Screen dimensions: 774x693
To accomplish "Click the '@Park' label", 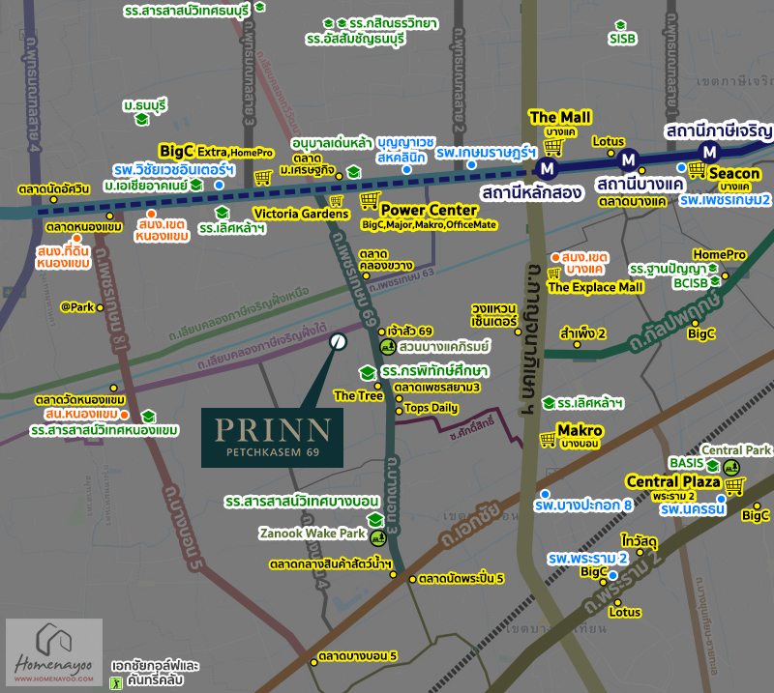I will (x=77, y=307).
